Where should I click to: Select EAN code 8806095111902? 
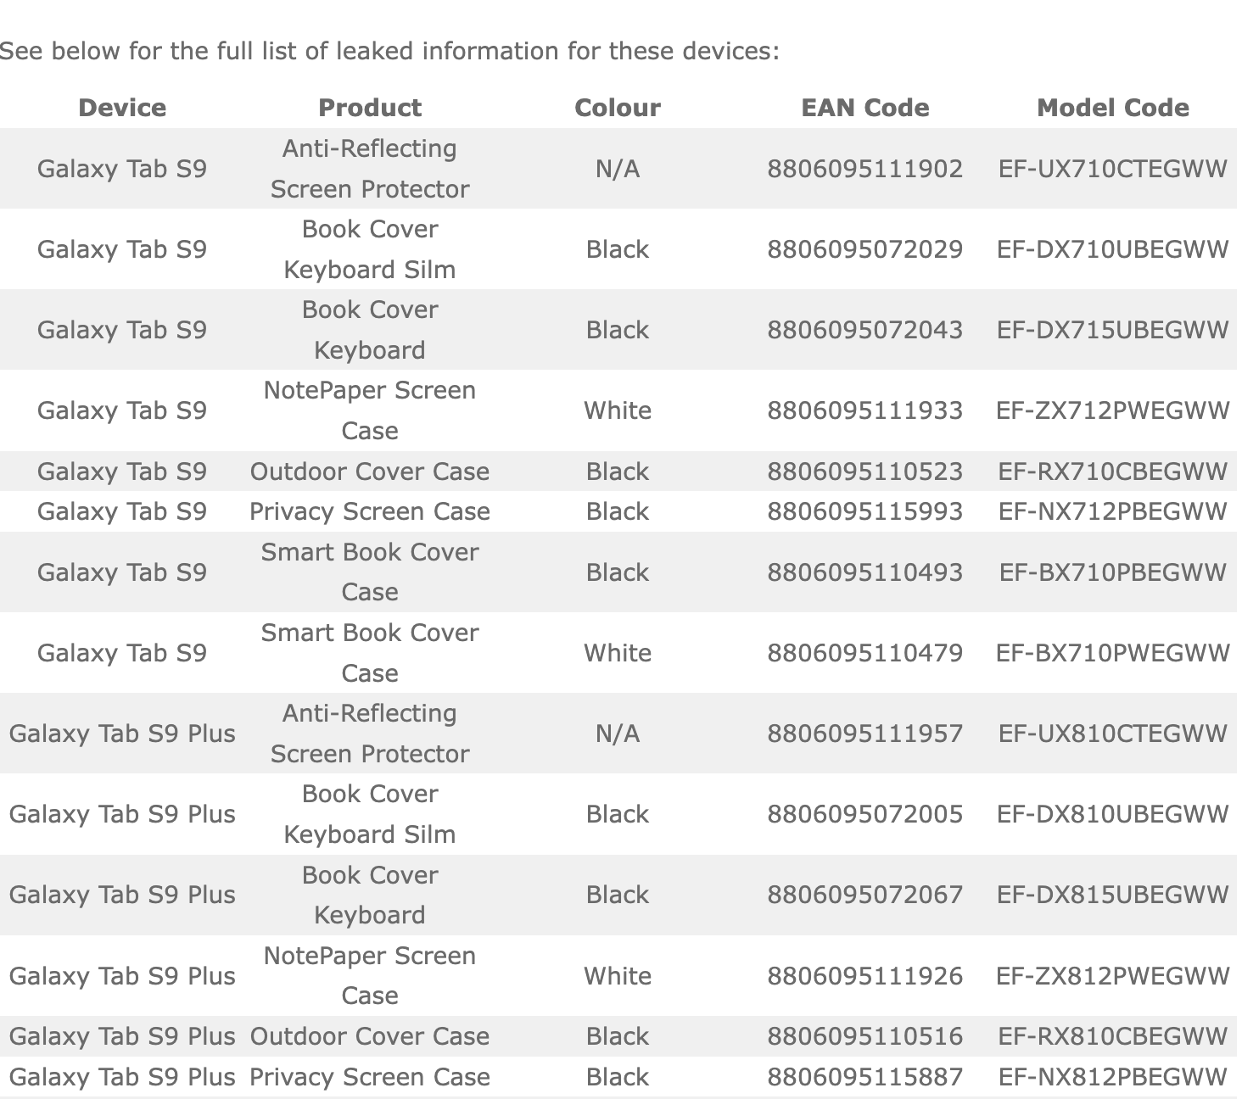(865, 169)
